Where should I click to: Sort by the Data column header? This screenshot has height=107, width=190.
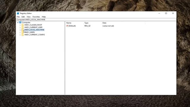pyautogui.click(x=123, y=23)
